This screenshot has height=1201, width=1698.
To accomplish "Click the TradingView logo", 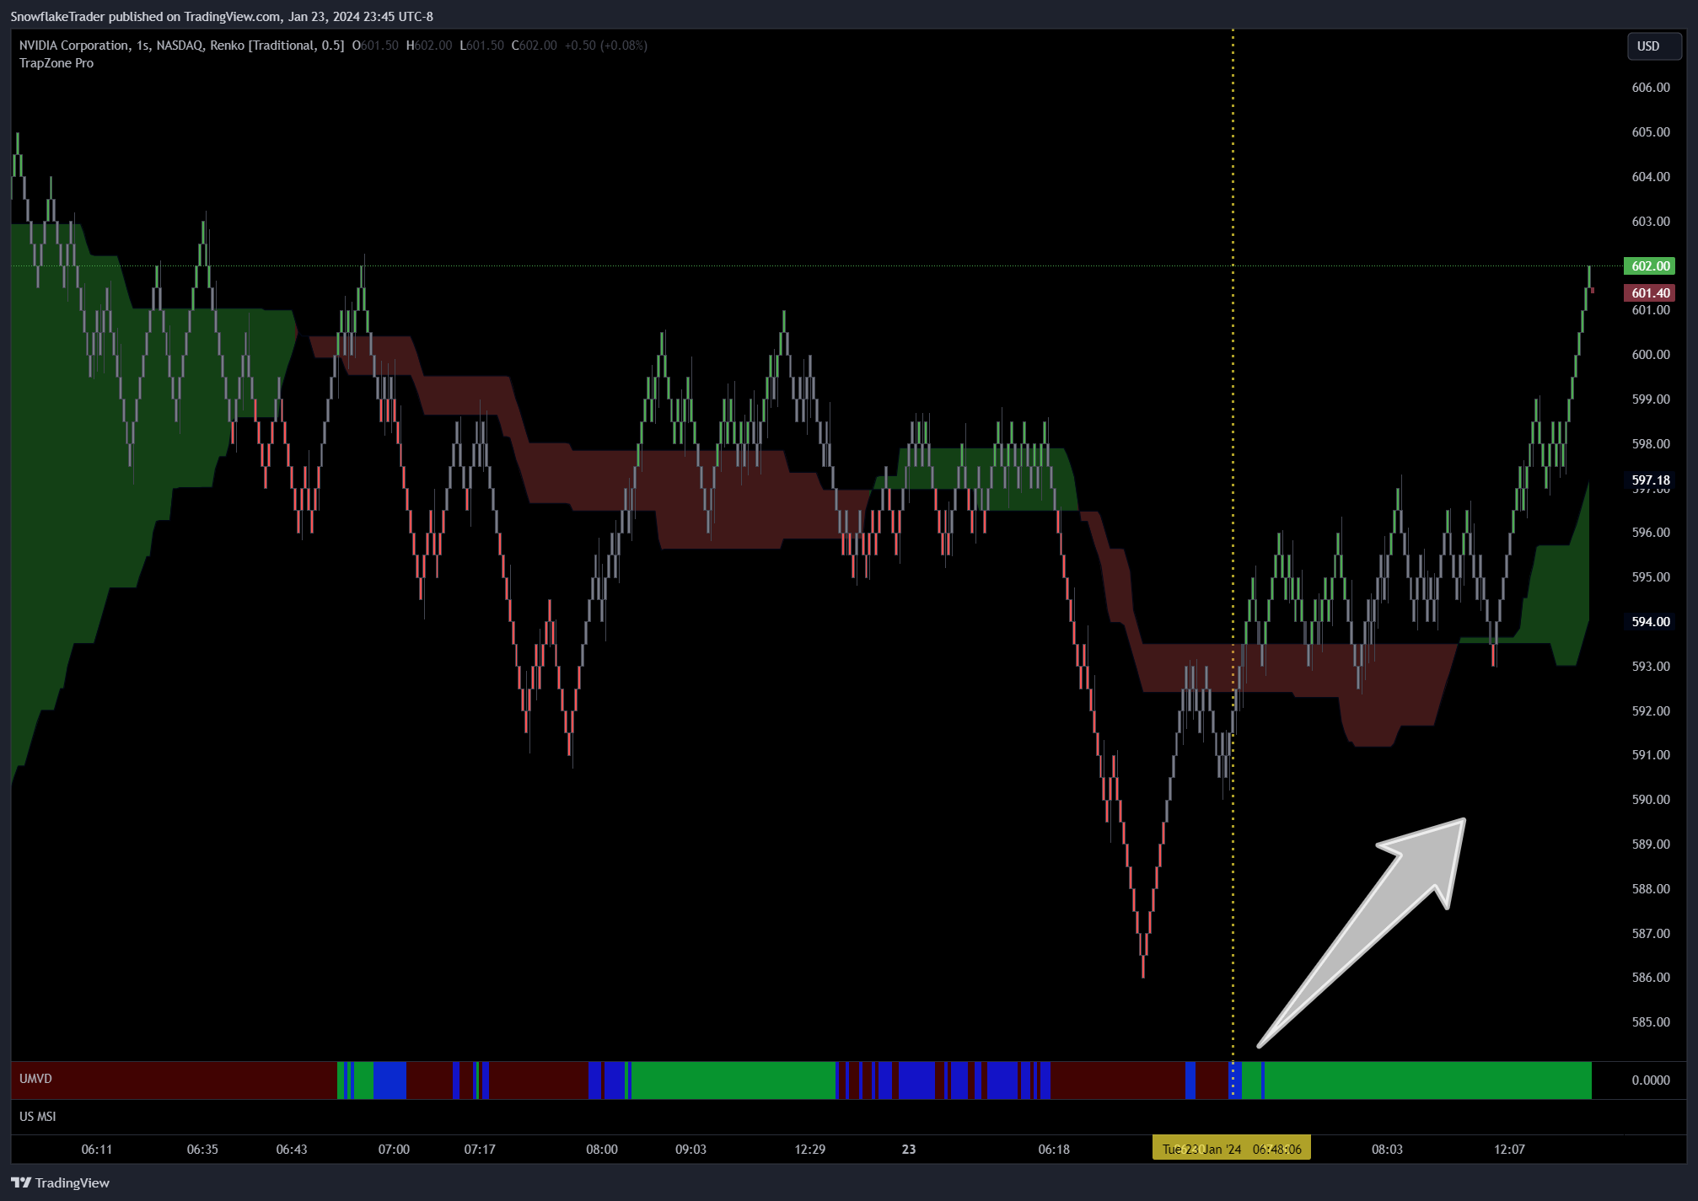I will click(60, 1182).
